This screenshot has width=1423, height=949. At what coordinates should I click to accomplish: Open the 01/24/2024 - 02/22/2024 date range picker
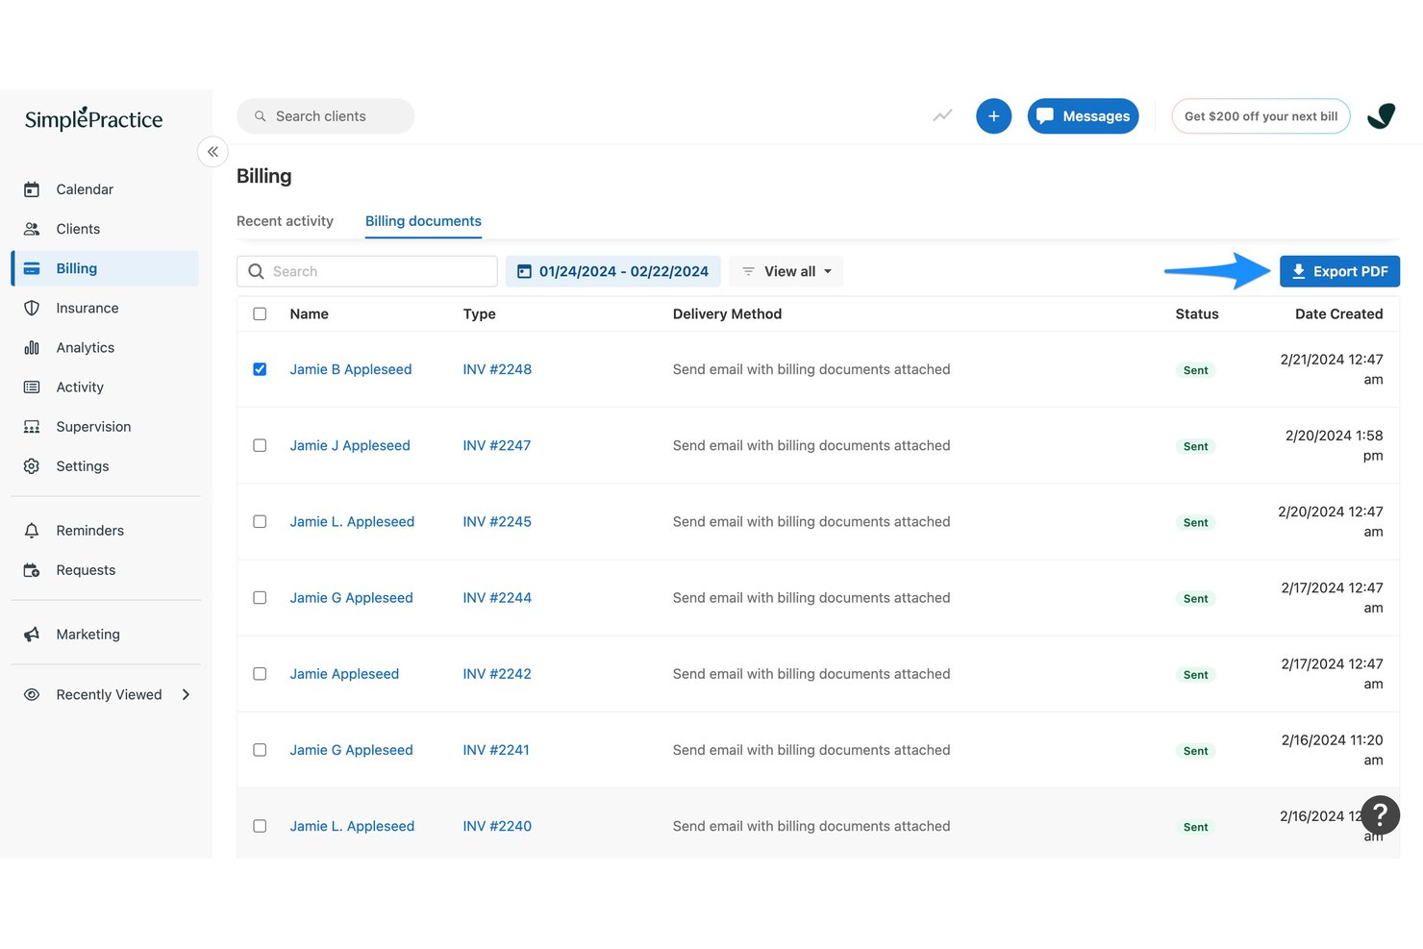613,271
